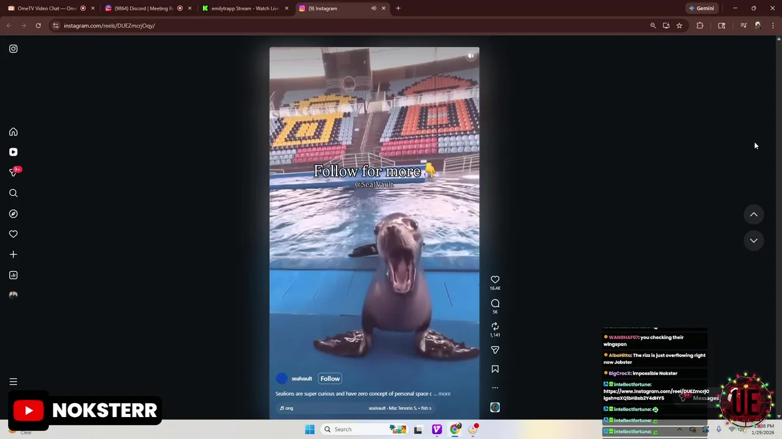
Task: Open Task View from the taskbar
Action: click(x=418, y=430)
